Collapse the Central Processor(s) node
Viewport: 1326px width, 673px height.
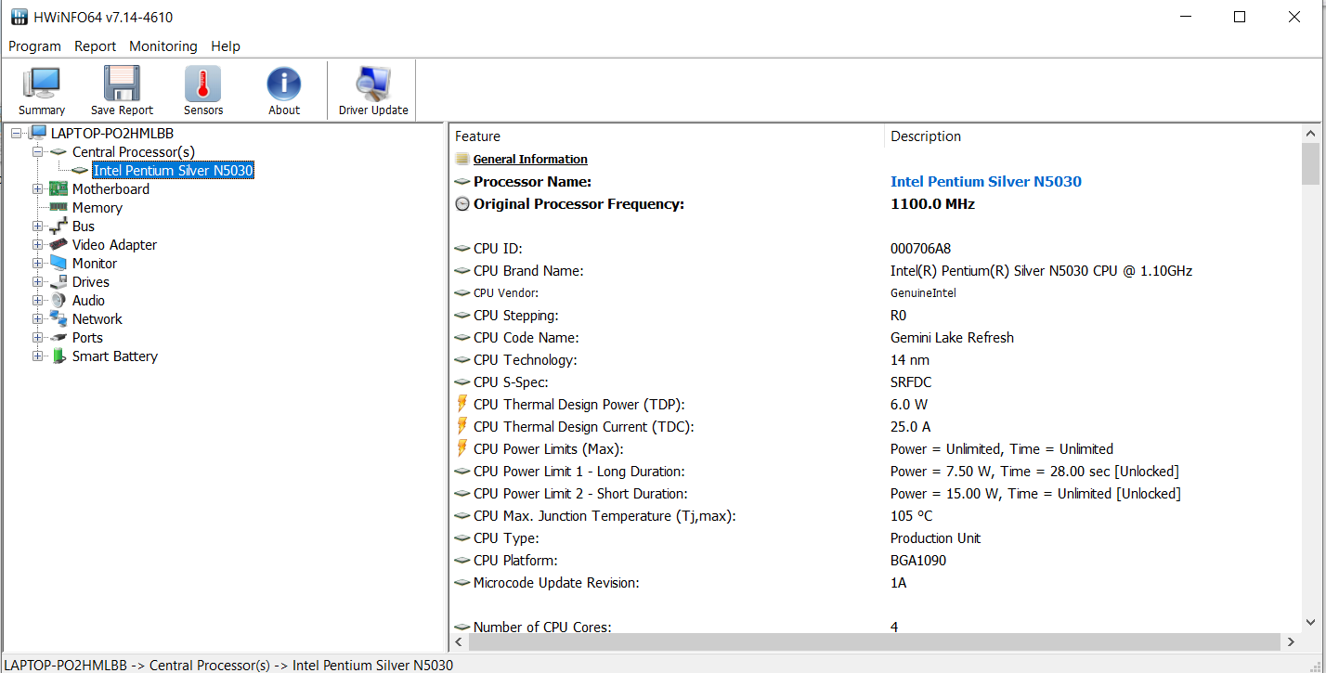pyautogui.click(x=38, y=152)
